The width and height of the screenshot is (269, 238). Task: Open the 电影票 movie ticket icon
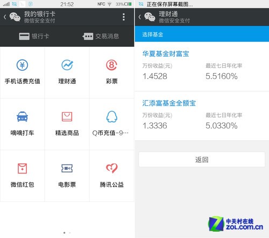pyautogui.click(x=67, y=168)
